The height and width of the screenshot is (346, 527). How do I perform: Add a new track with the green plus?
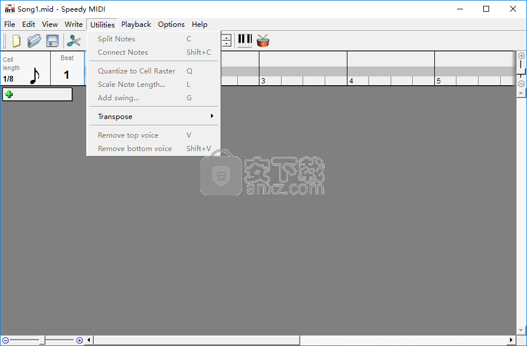(x=9, y=95)
